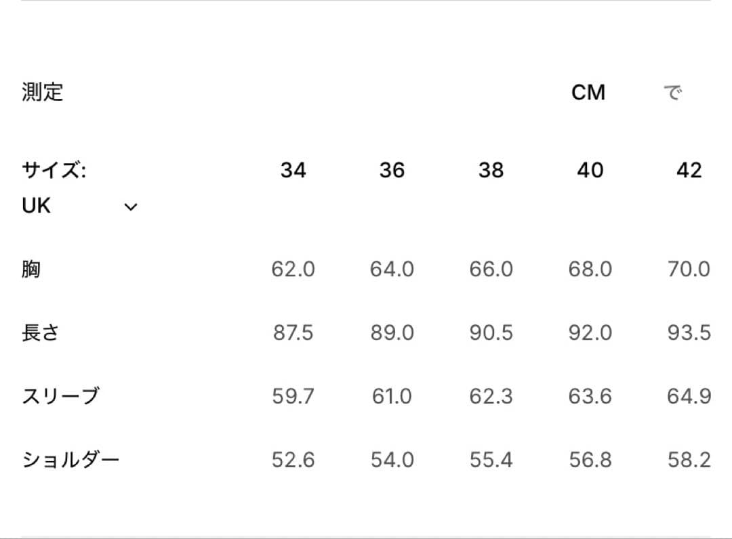
Task: Switch units using the で option
Action: [672, 92]
